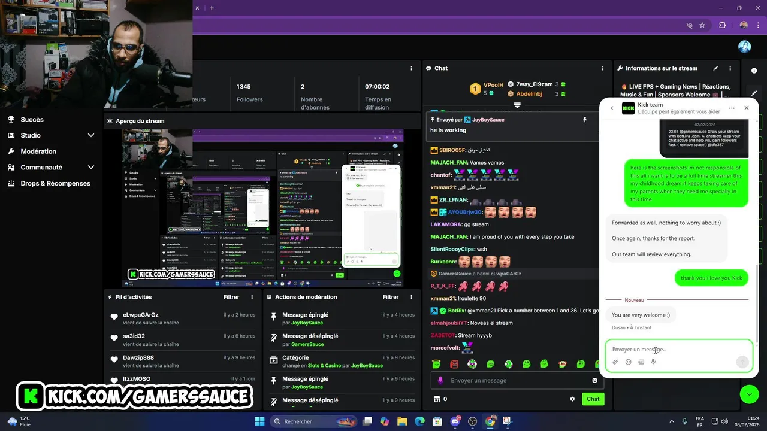Open the shop icon below chat
767x431 pixels.
click(x=437, y=399)
